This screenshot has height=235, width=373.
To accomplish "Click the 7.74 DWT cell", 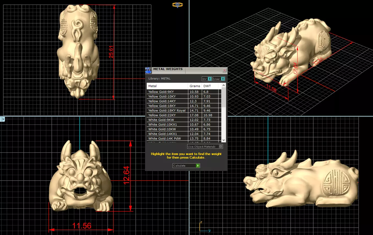I will [210, 134].
